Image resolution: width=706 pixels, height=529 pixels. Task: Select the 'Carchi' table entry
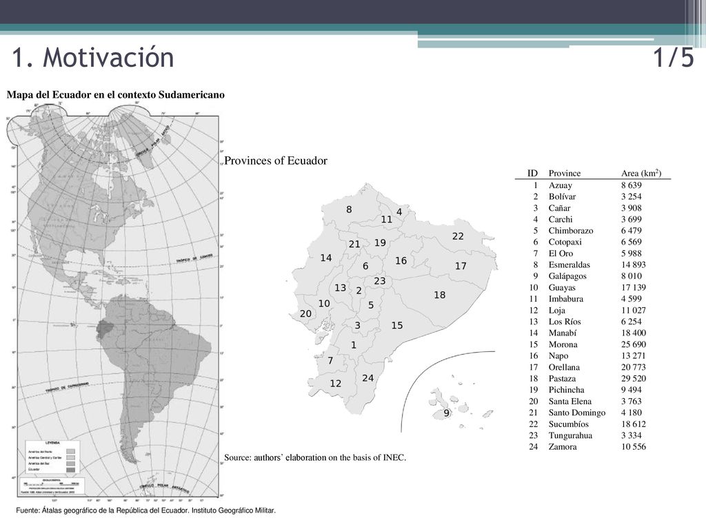560,220
